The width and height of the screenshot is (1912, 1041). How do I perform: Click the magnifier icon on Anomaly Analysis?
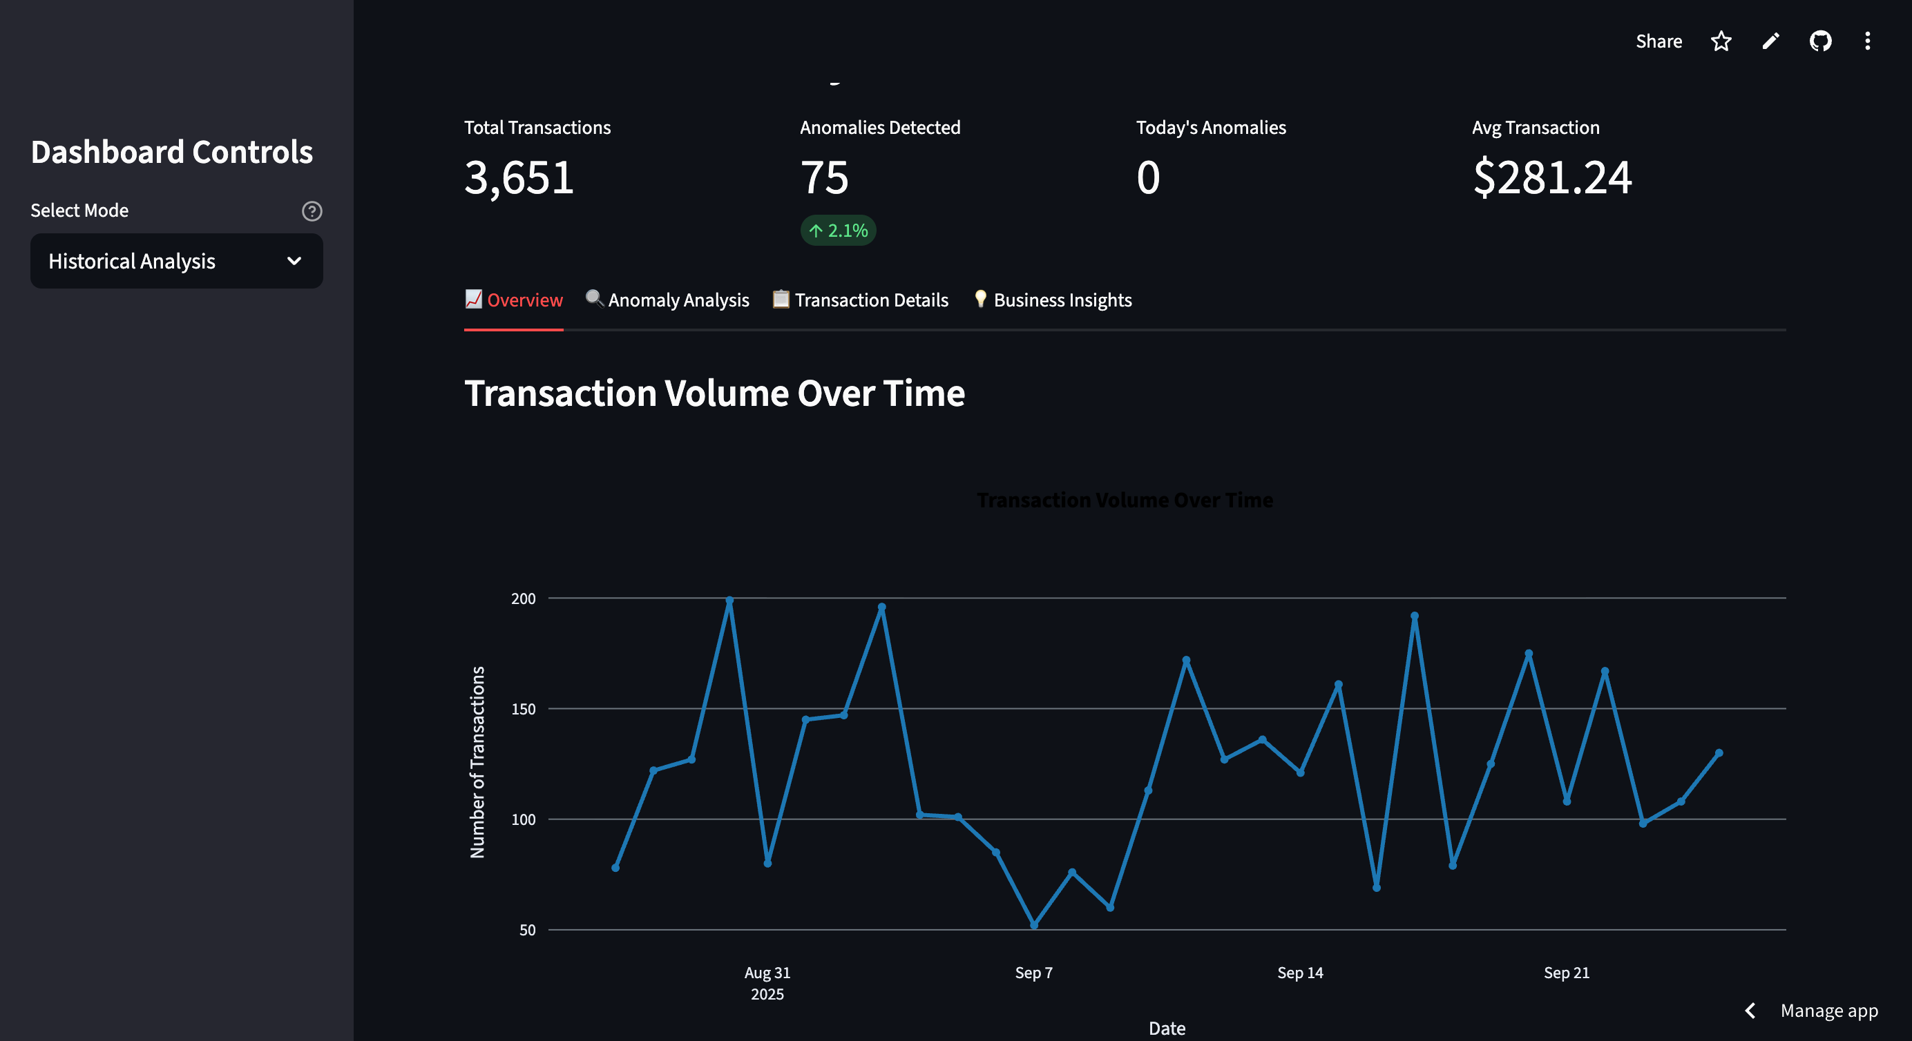coord(594,298)
